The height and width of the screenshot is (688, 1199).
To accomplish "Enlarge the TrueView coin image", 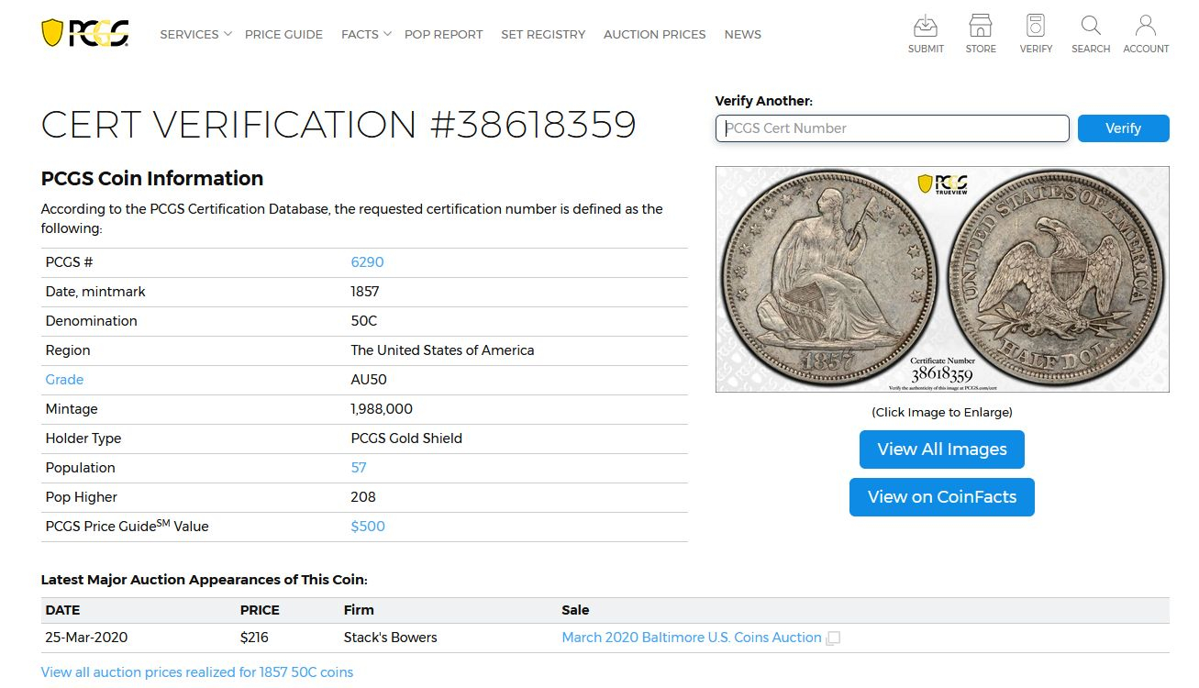I will coord(942,279).
